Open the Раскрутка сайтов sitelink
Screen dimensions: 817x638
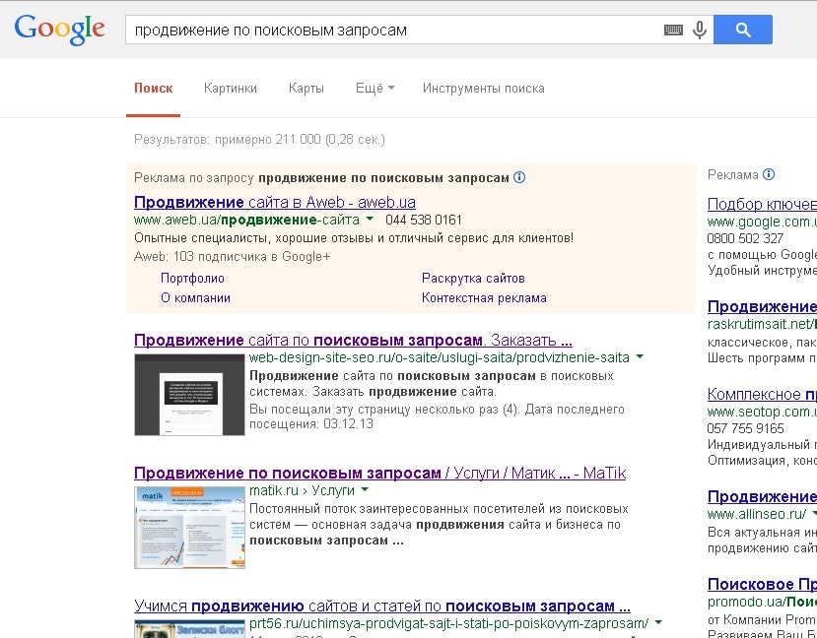pyautogui.click(x=473, y=278)
